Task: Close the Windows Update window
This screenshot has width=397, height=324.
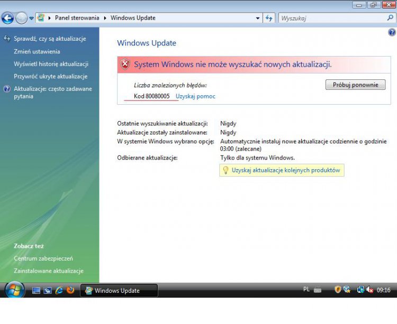Action: (x=389, y=5)
